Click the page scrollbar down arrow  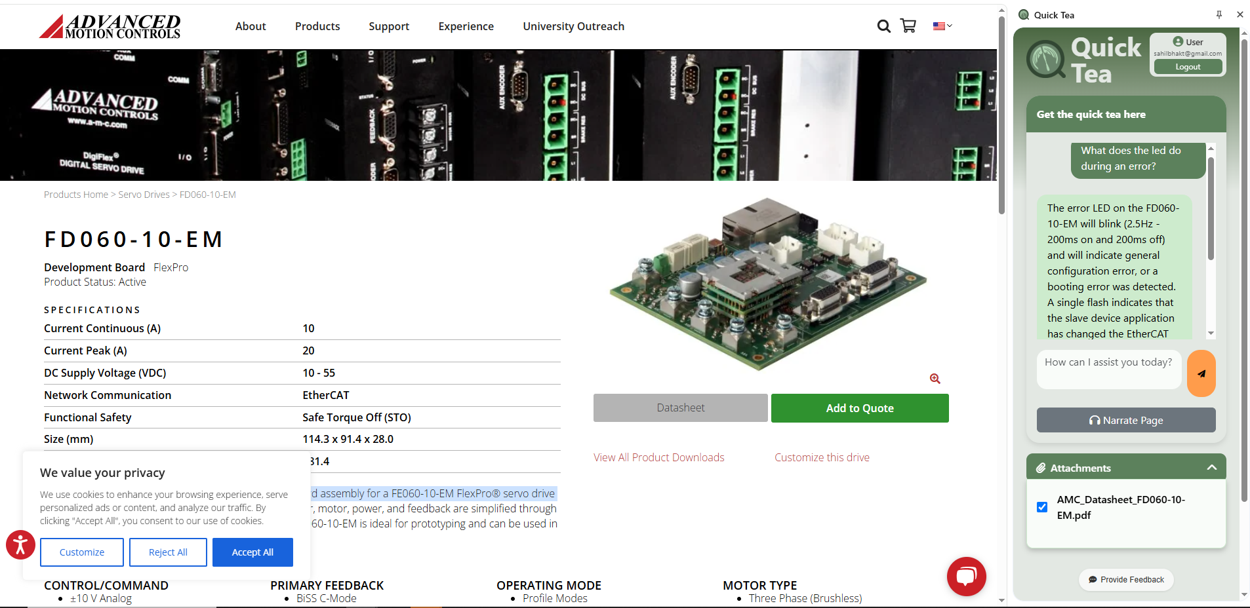pyautogui.click(x=1001, y=600)
